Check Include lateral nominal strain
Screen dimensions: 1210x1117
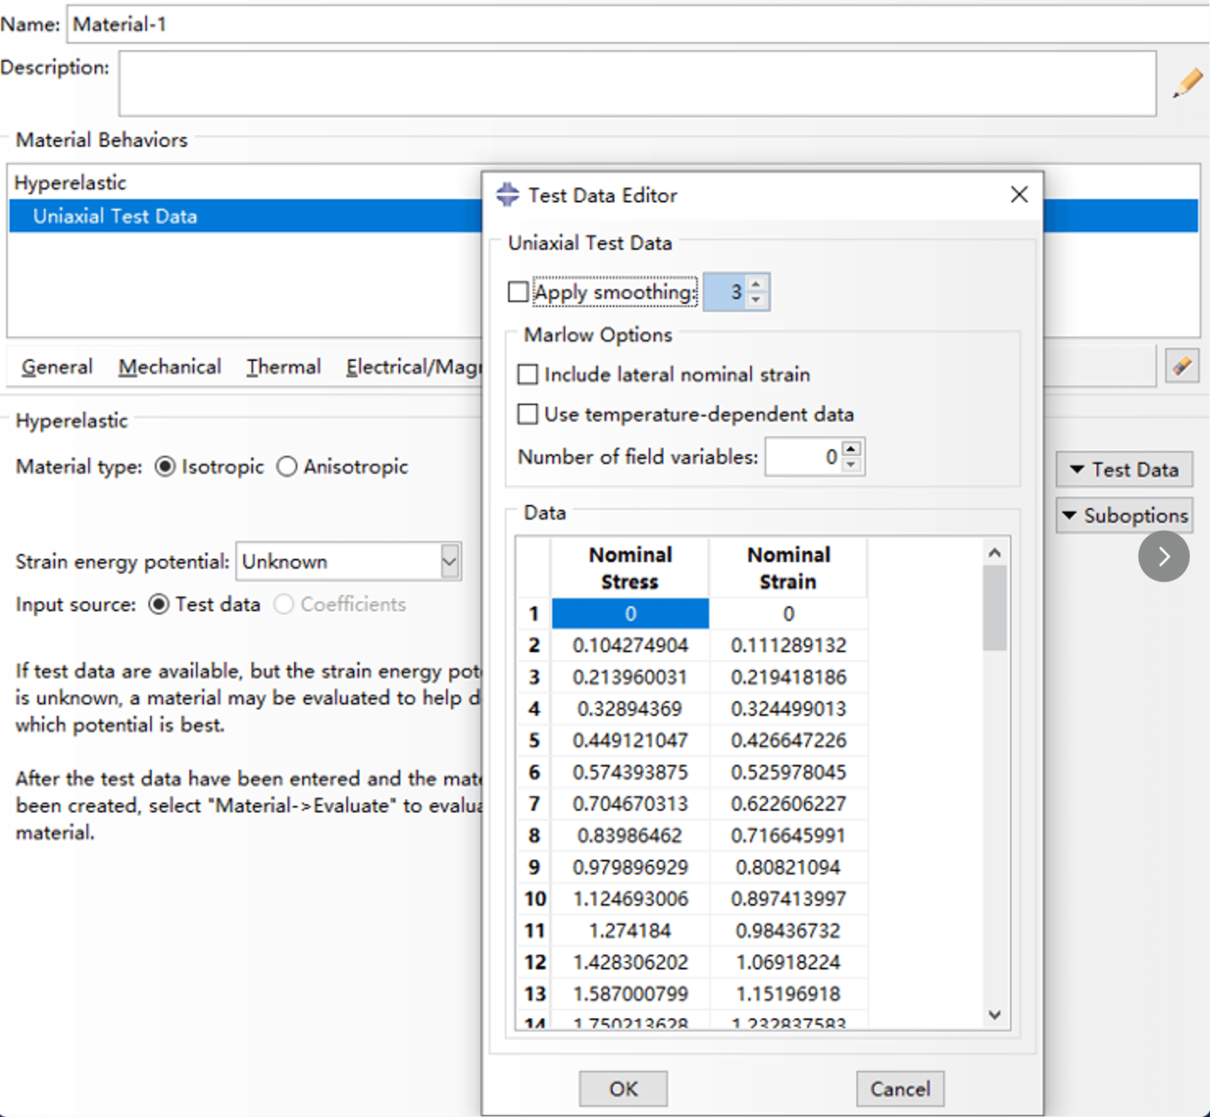(x=528, y=375)
